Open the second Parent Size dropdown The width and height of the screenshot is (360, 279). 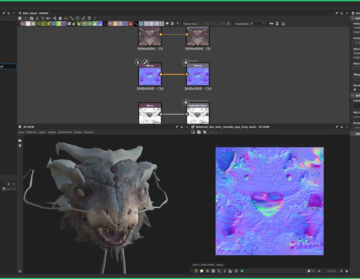(x=220, y=24)
